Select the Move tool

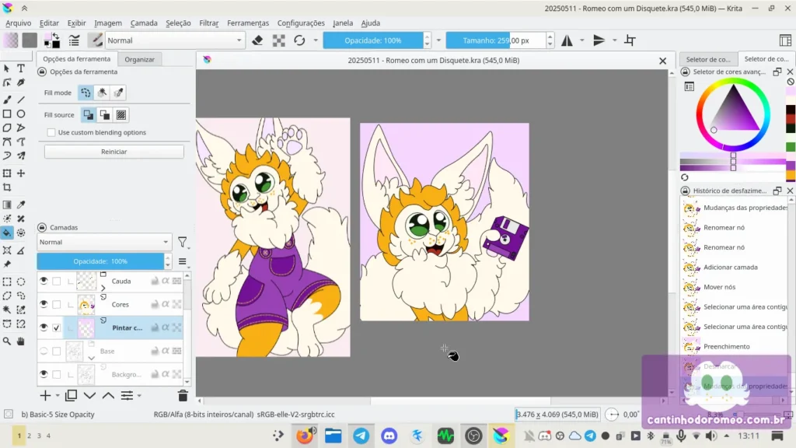21,173
